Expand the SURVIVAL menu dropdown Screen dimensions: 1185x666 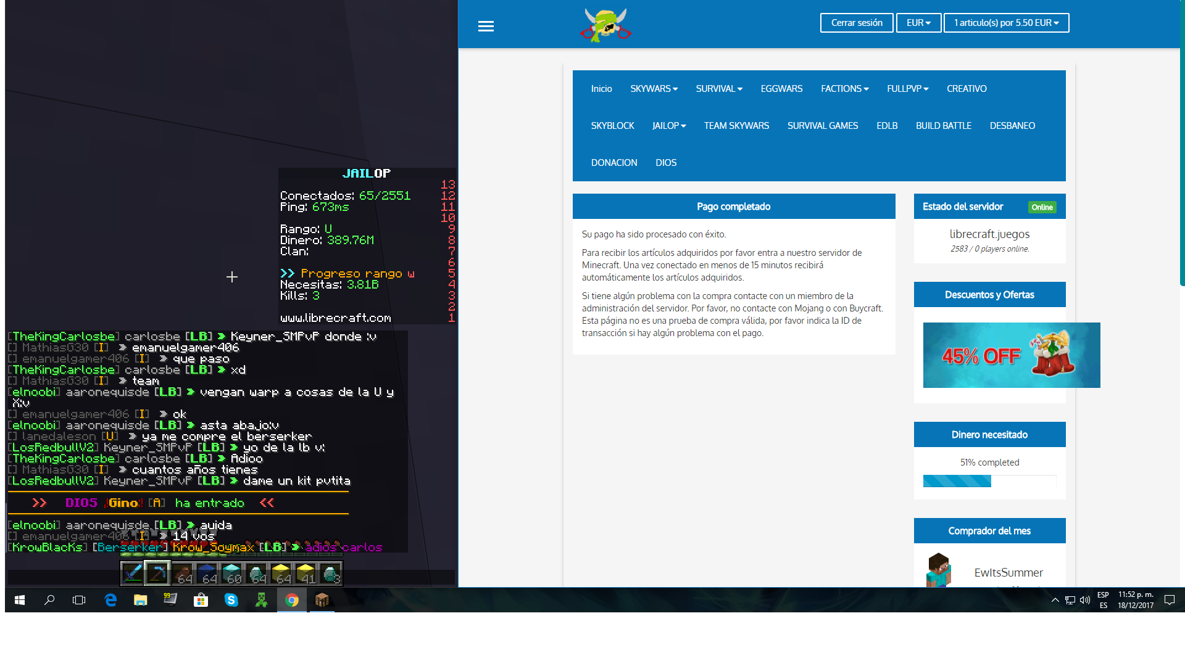(719, 89)
